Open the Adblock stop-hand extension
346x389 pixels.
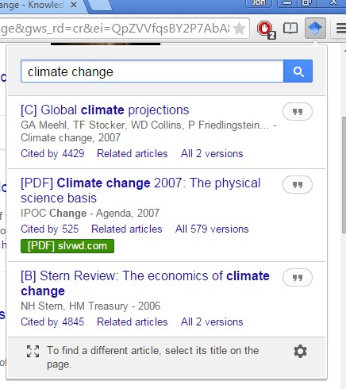(266, 29)
